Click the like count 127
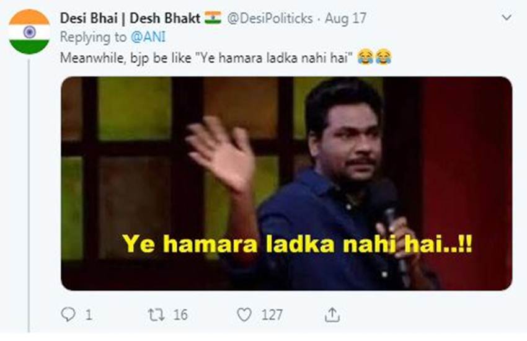Viewport: 527px width, 341px height. (272, 315)
